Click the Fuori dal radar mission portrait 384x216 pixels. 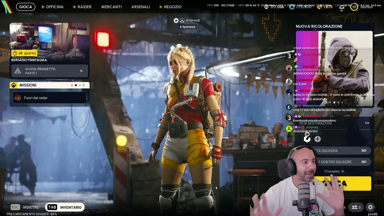coord(18,98)
